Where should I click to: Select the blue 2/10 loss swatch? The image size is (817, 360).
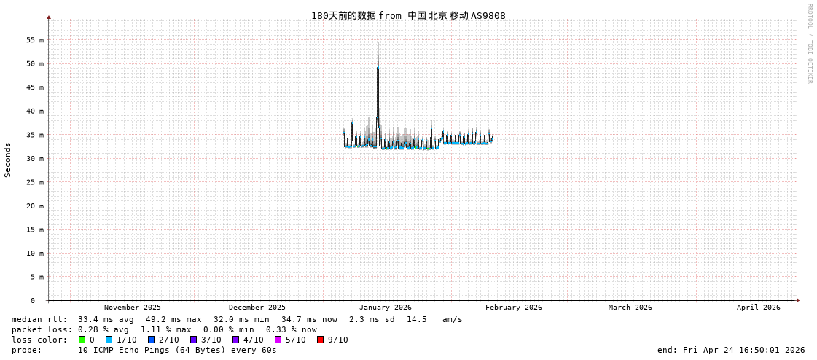(x=151, y=340)
